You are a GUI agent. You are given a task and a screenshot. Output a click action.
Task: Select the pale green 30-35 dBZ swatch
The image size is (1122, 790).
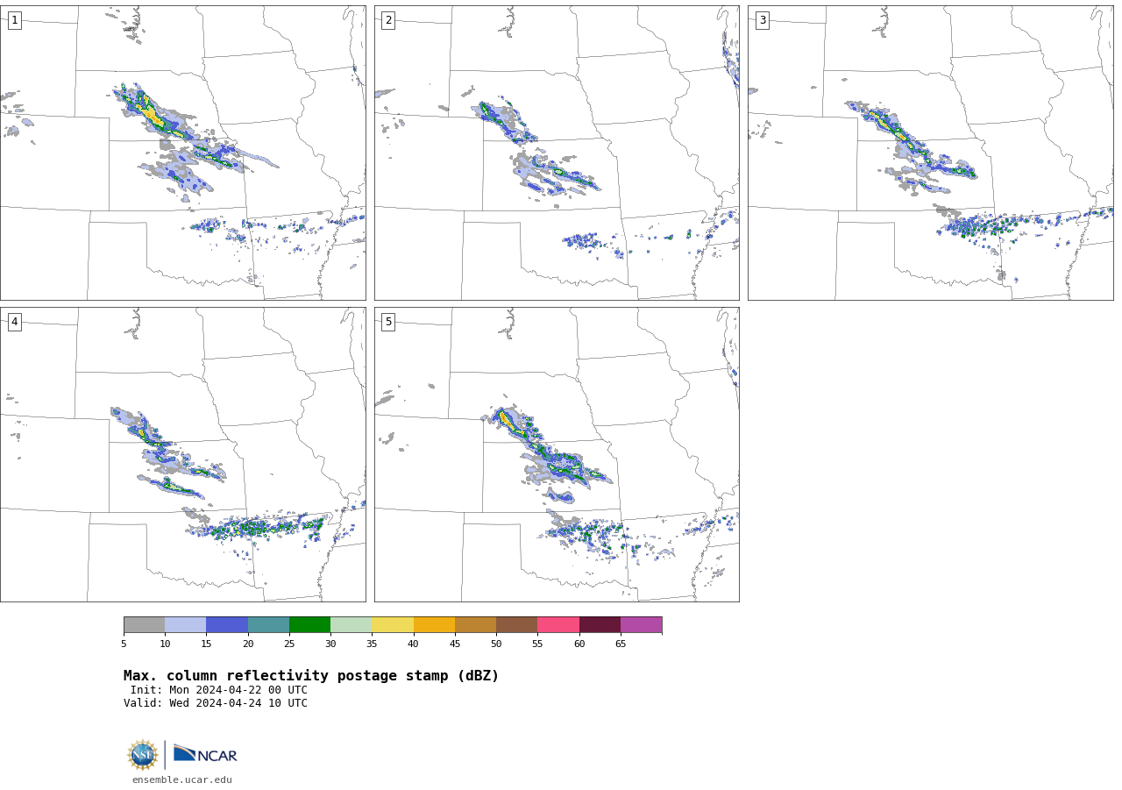click(x=351, y=624)
